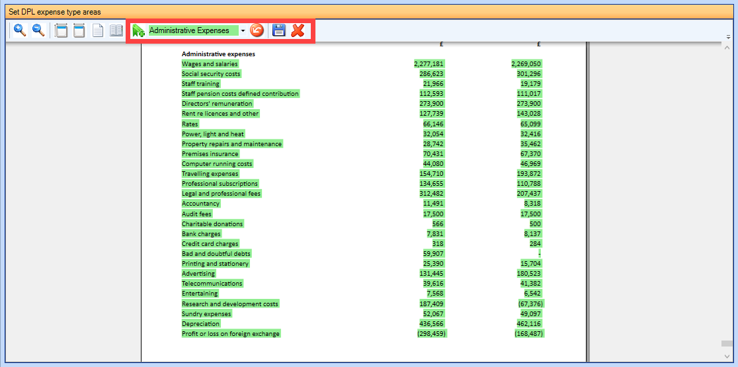Click the 'Professional subscriptions' label
This screenshot has height=367, width=738.
(x=220, y=184)
